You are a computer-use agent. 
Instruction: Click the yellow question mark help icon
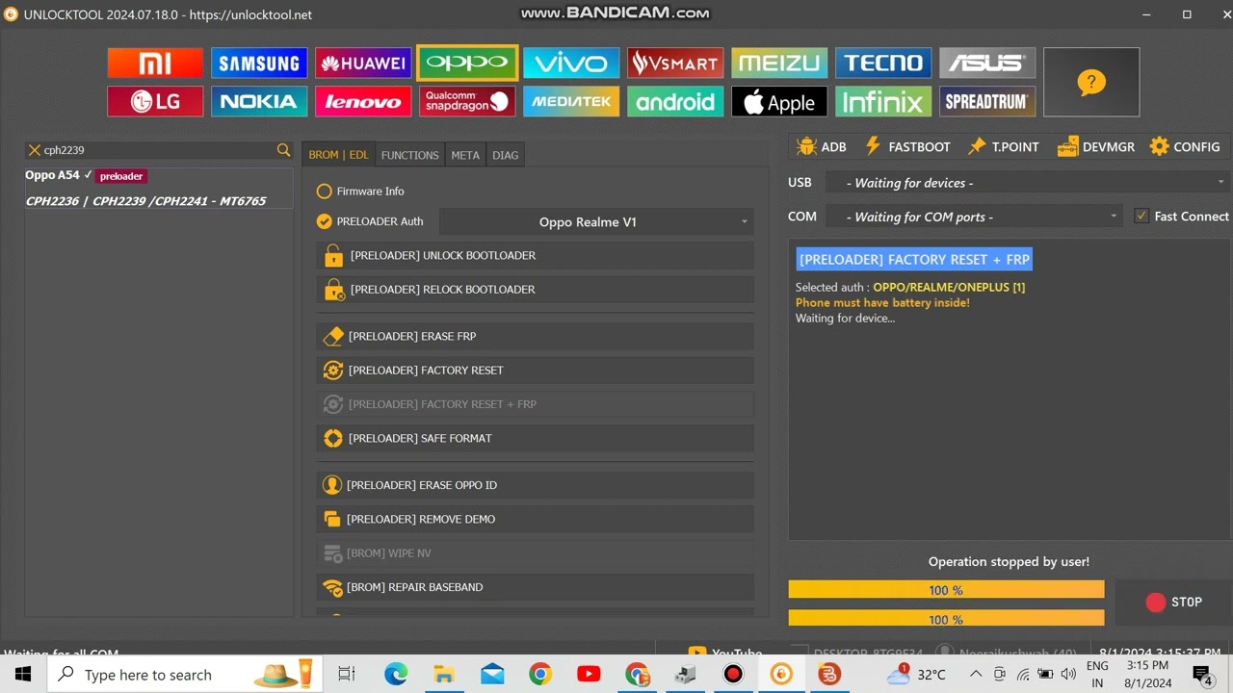(x=1090, y=83)
